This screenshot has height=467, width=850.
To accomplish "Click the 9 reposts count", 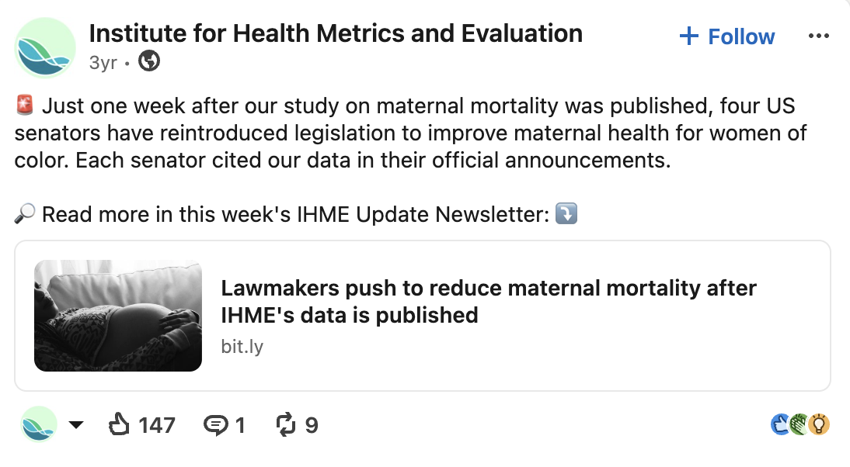I will point(311,425).
